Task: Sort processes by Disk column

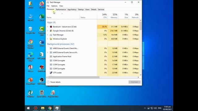Action: click(x=124, y=16)
